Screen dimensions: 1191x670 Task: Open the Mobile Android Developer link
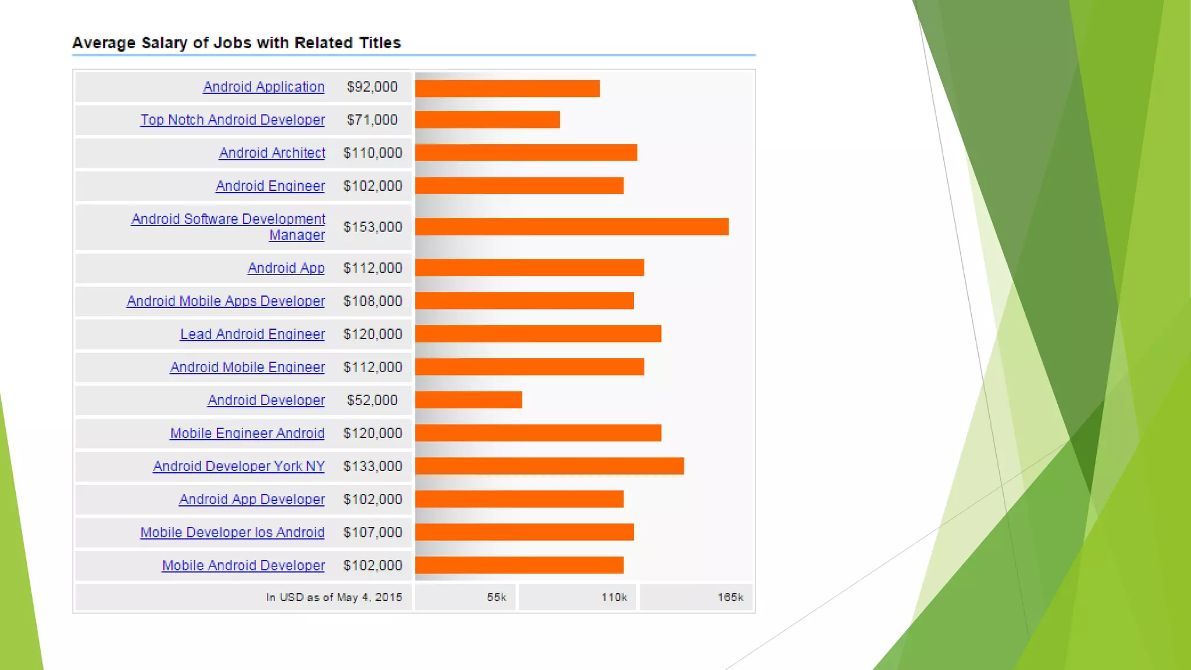click(x=243, y=565)
